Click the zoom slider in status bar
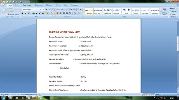The image size is (179, 100). 169,94
